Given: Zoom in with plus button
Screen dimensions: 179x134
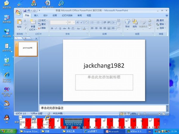Looking at the screenshot, I should coord(159,113).
